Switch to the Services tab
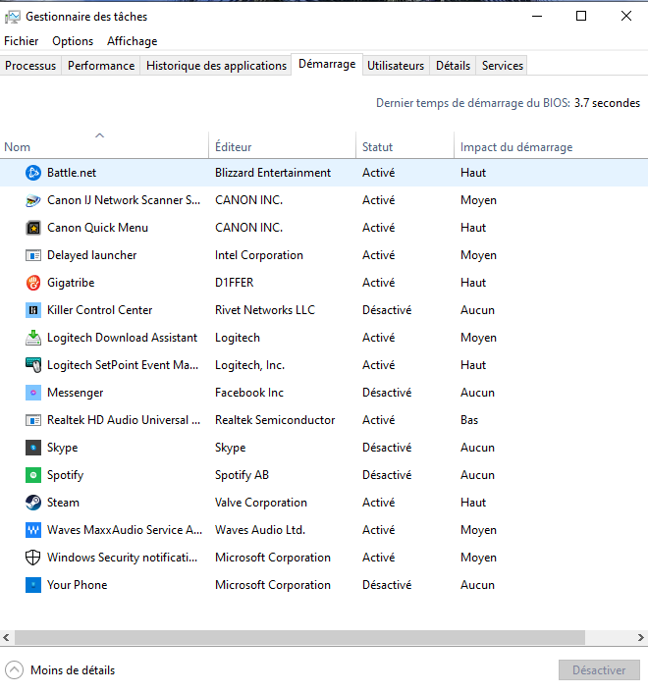 502,66
